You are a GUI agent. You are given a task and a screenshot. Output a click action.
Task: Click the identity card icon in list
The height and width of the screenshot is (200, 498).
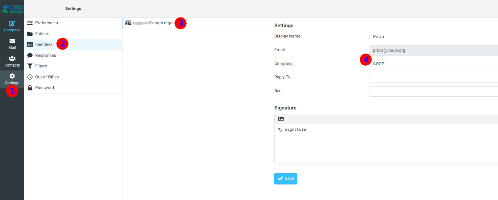[128, 23]
